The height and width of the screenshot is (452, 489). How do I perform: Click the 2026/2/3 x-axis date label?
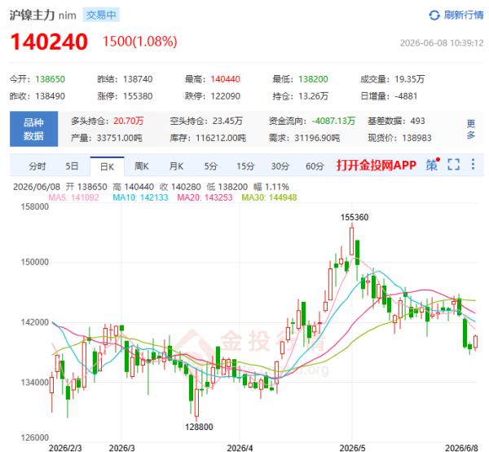tap(65, 448)
